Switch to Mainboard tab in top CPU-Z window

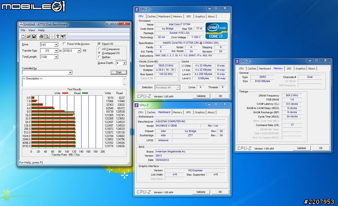164,16
